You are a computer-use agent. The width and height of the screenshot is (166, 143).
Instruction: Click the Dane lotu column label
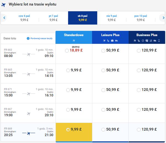click(x=10, y=38)
